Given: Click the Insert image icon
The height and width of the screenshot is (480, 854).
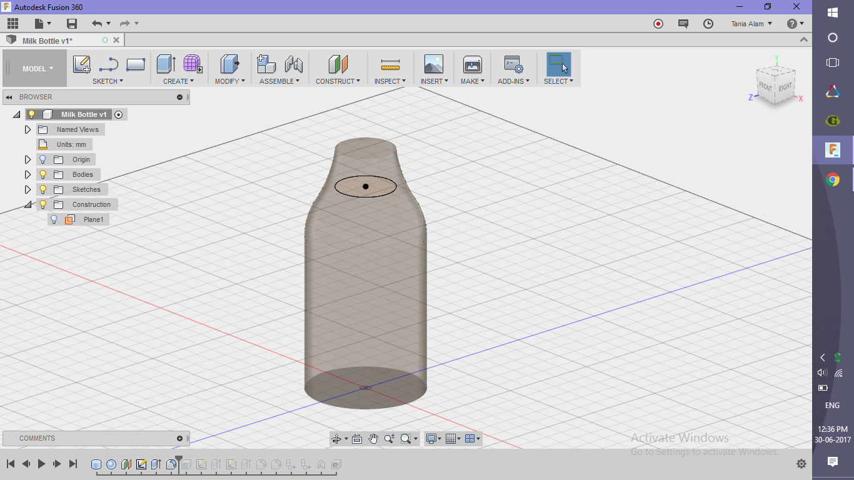Looking at the screenshot, I should [433, 64].
